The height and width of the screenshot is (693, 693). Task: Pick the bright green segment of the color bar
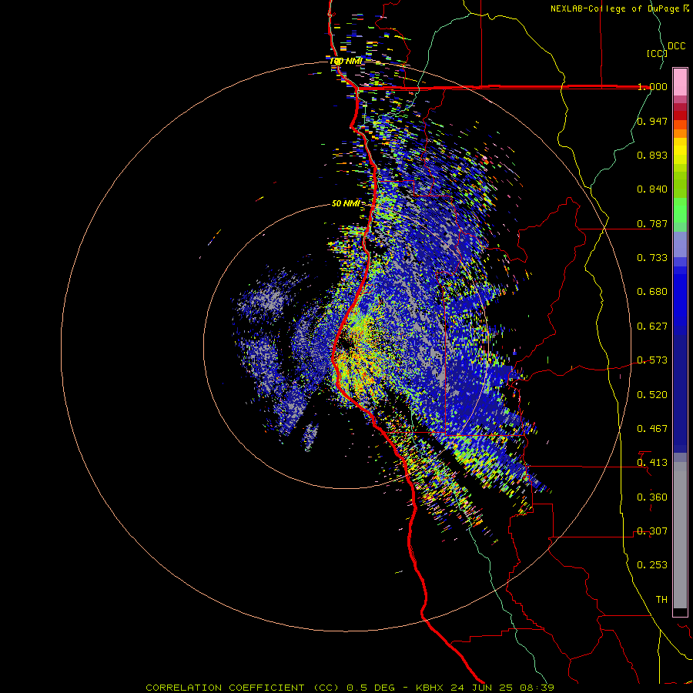[680, 210]
